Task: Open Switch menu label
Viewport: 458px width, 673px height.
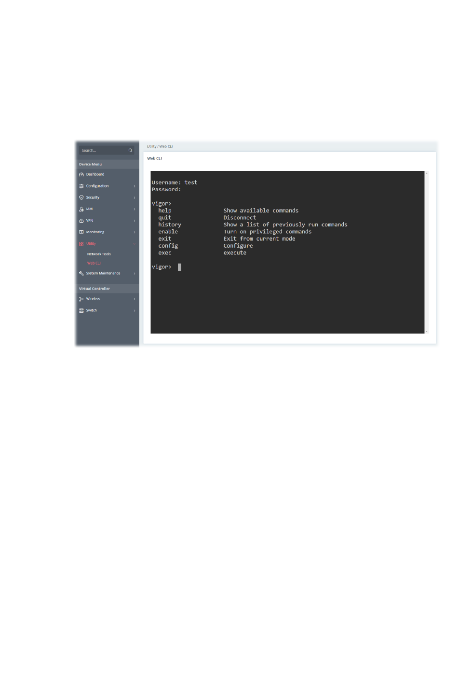Action: pyautogui.click(x=92, y=310)
